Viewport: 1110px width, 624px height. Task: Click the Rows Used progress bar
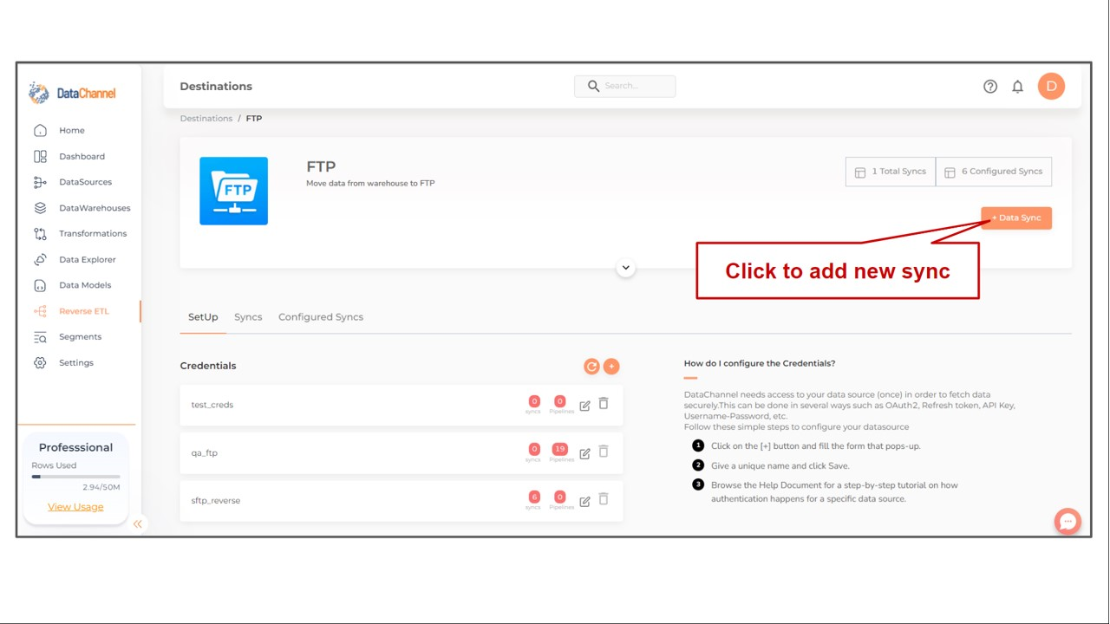pos(75,477)
